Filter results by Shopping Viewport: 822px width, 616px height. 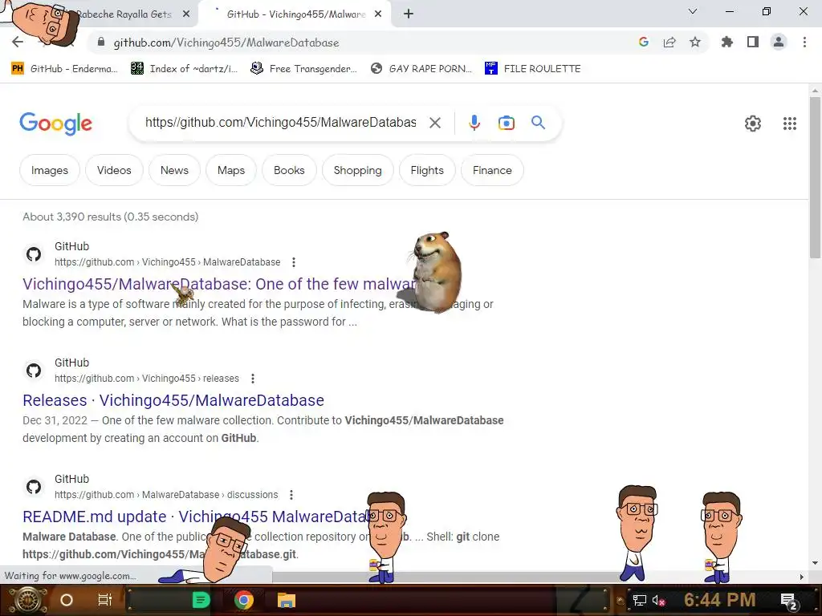(x=357, y=170)
